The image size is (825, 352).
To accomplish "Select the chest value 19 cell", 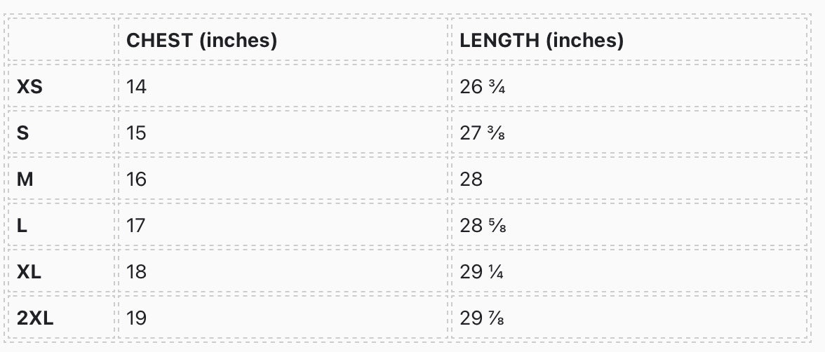I will tap(136, 318).
